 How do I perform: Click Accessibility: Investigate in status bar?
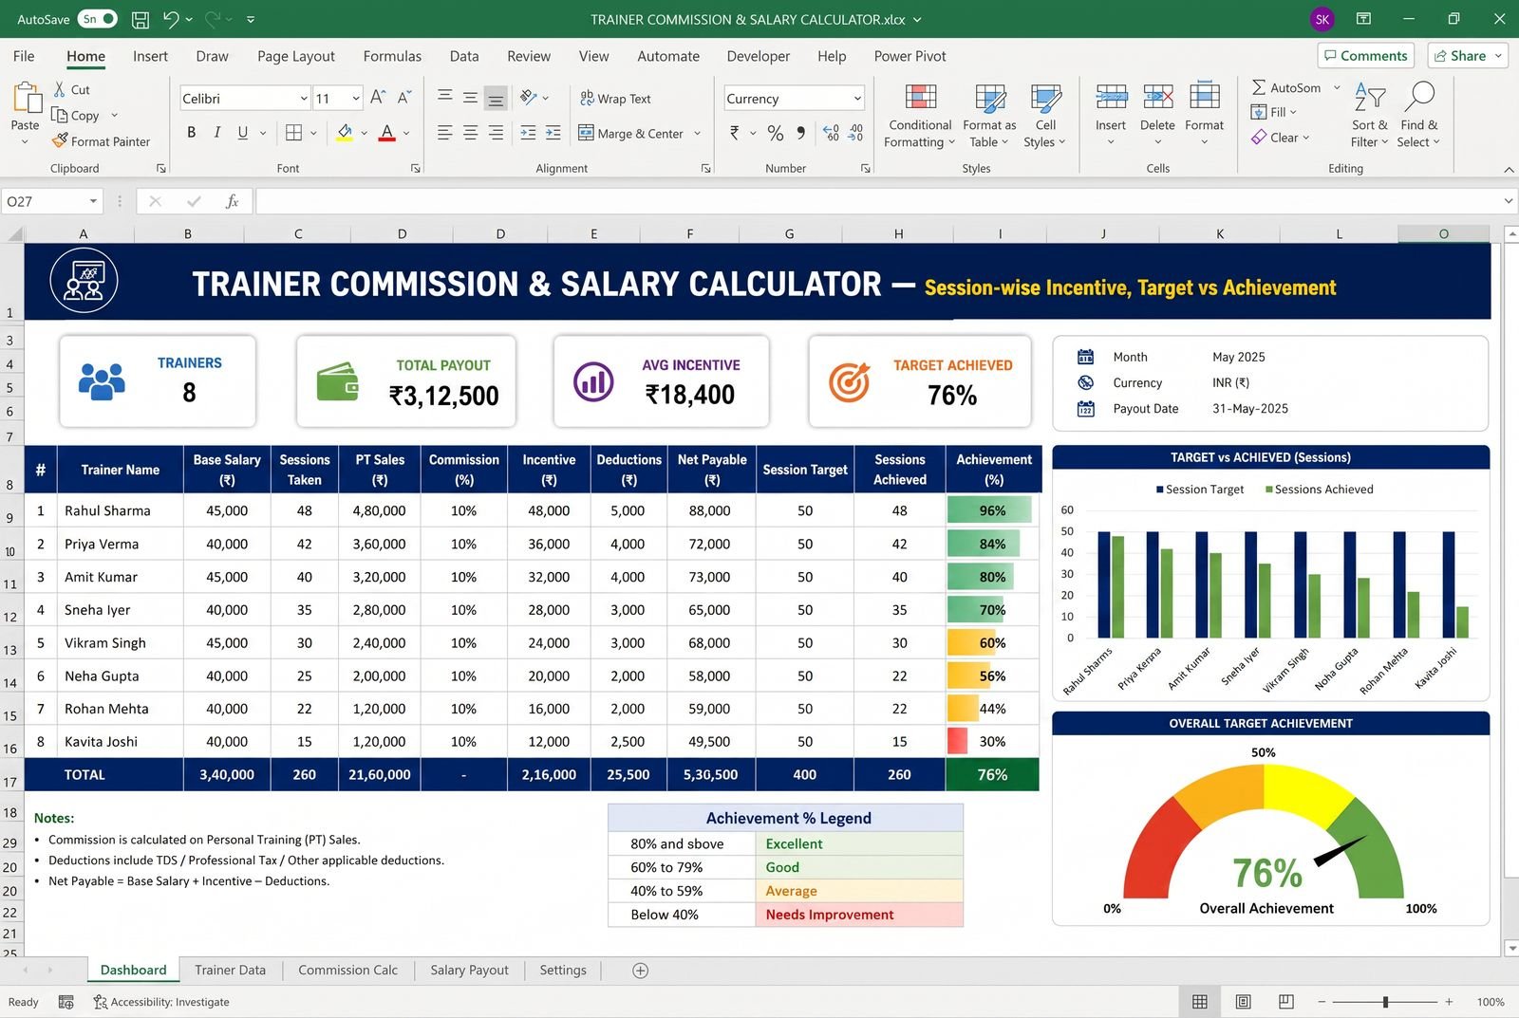[161, 1002]
